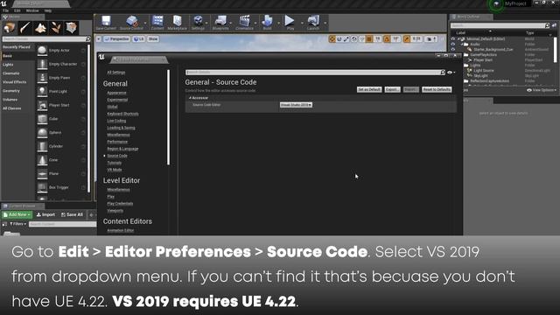Click the surface snapping icon in viewport toolbar
560x315 pixels.
coord(361,38)
